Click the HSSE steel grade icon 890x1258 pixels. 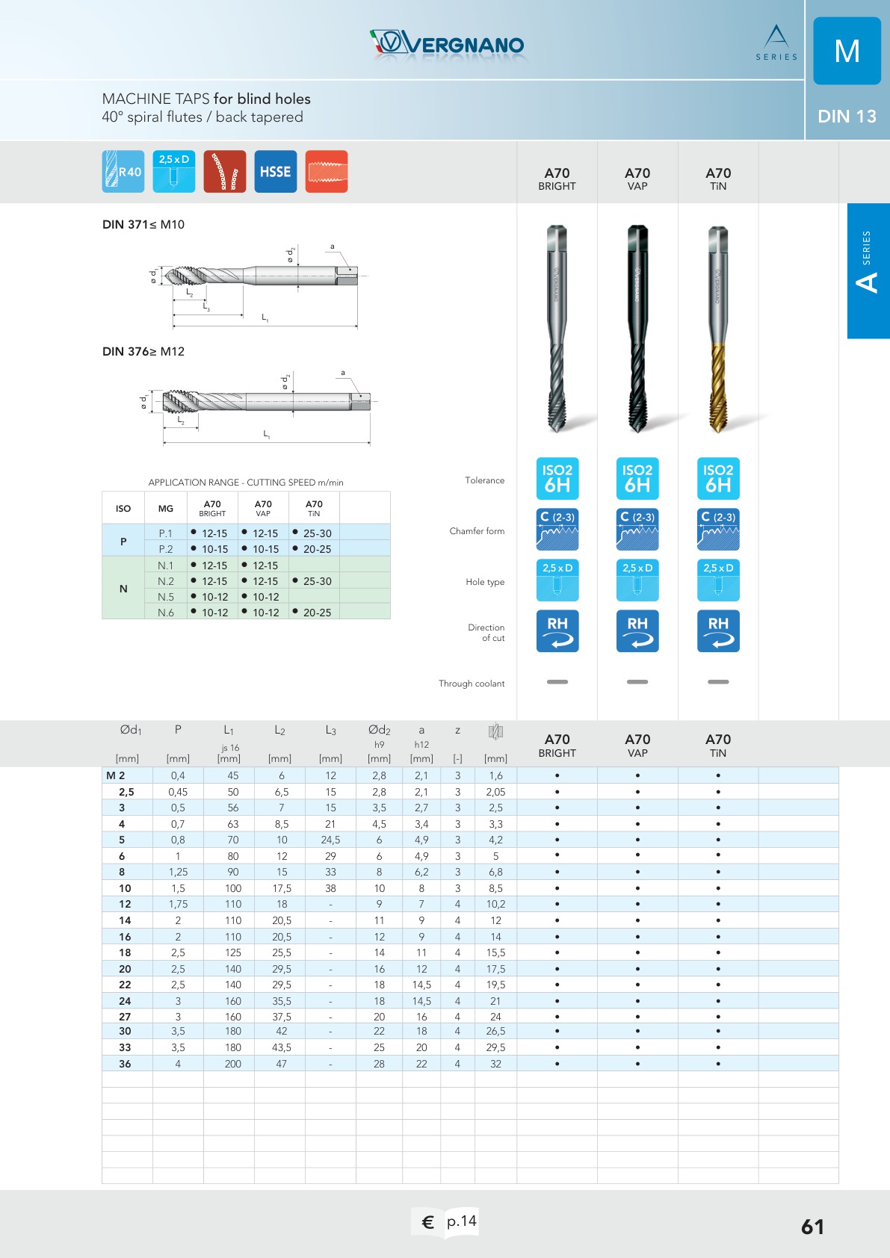[x=276, y=172]
